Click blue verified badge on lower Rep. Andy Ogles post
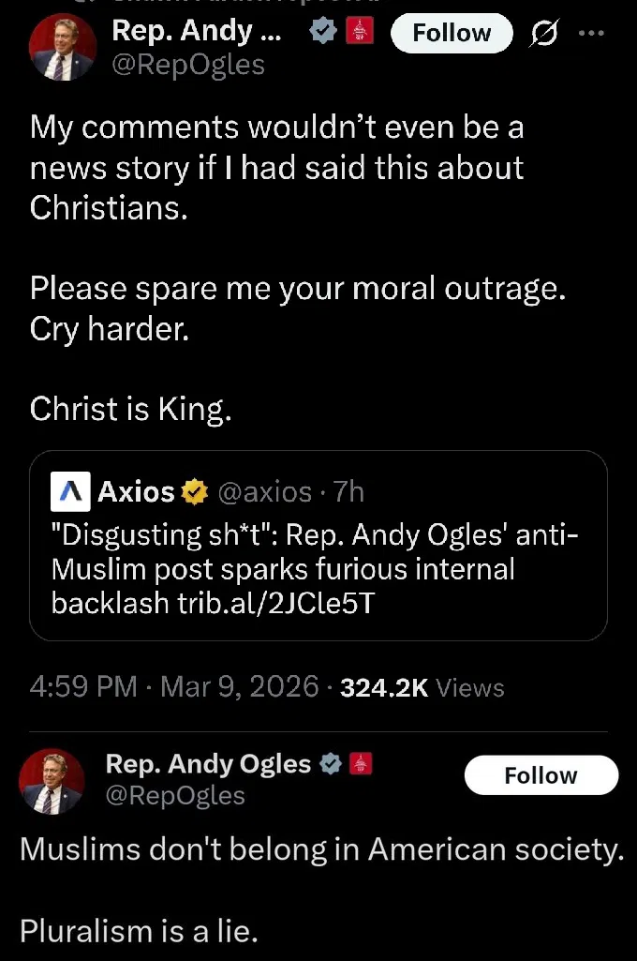Viewport: 637px width, 961px height. (329, 764)
